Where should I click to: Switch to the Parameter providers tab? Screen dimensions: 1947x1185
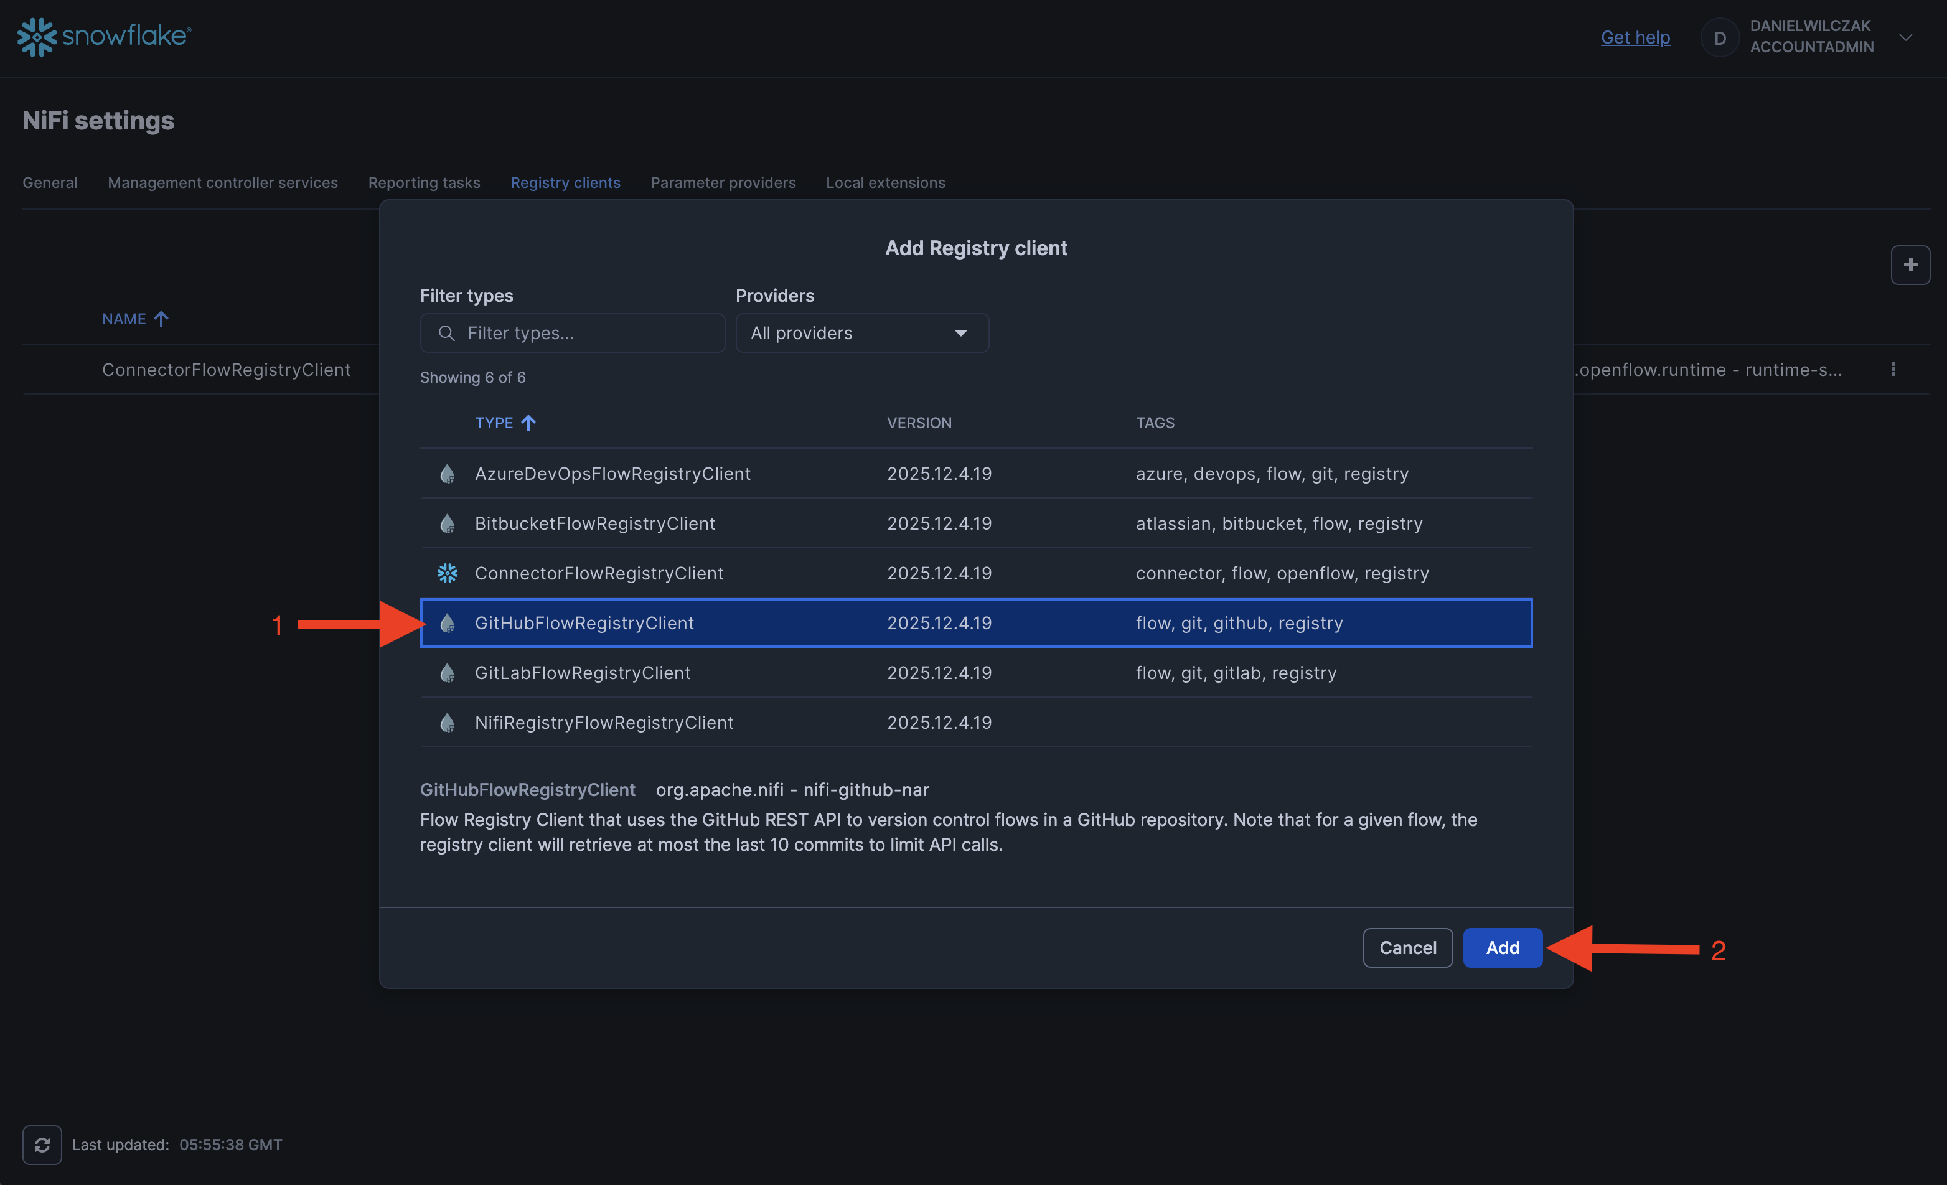click(722, 182)
